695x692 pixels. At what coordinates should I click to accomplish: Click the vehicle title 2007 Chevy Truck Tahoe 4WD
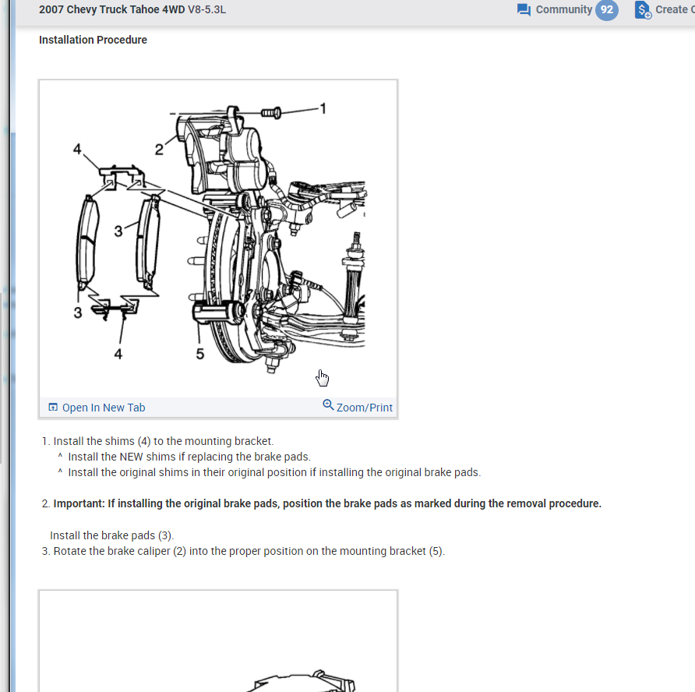coord(111,10)
